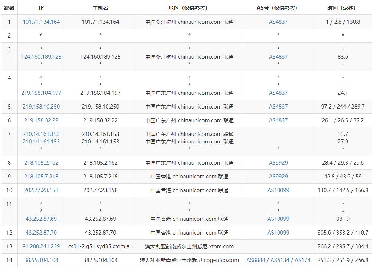Open the AS4837 link in hop 1 row
Screen dimensions: 373x268
(278, 22)
